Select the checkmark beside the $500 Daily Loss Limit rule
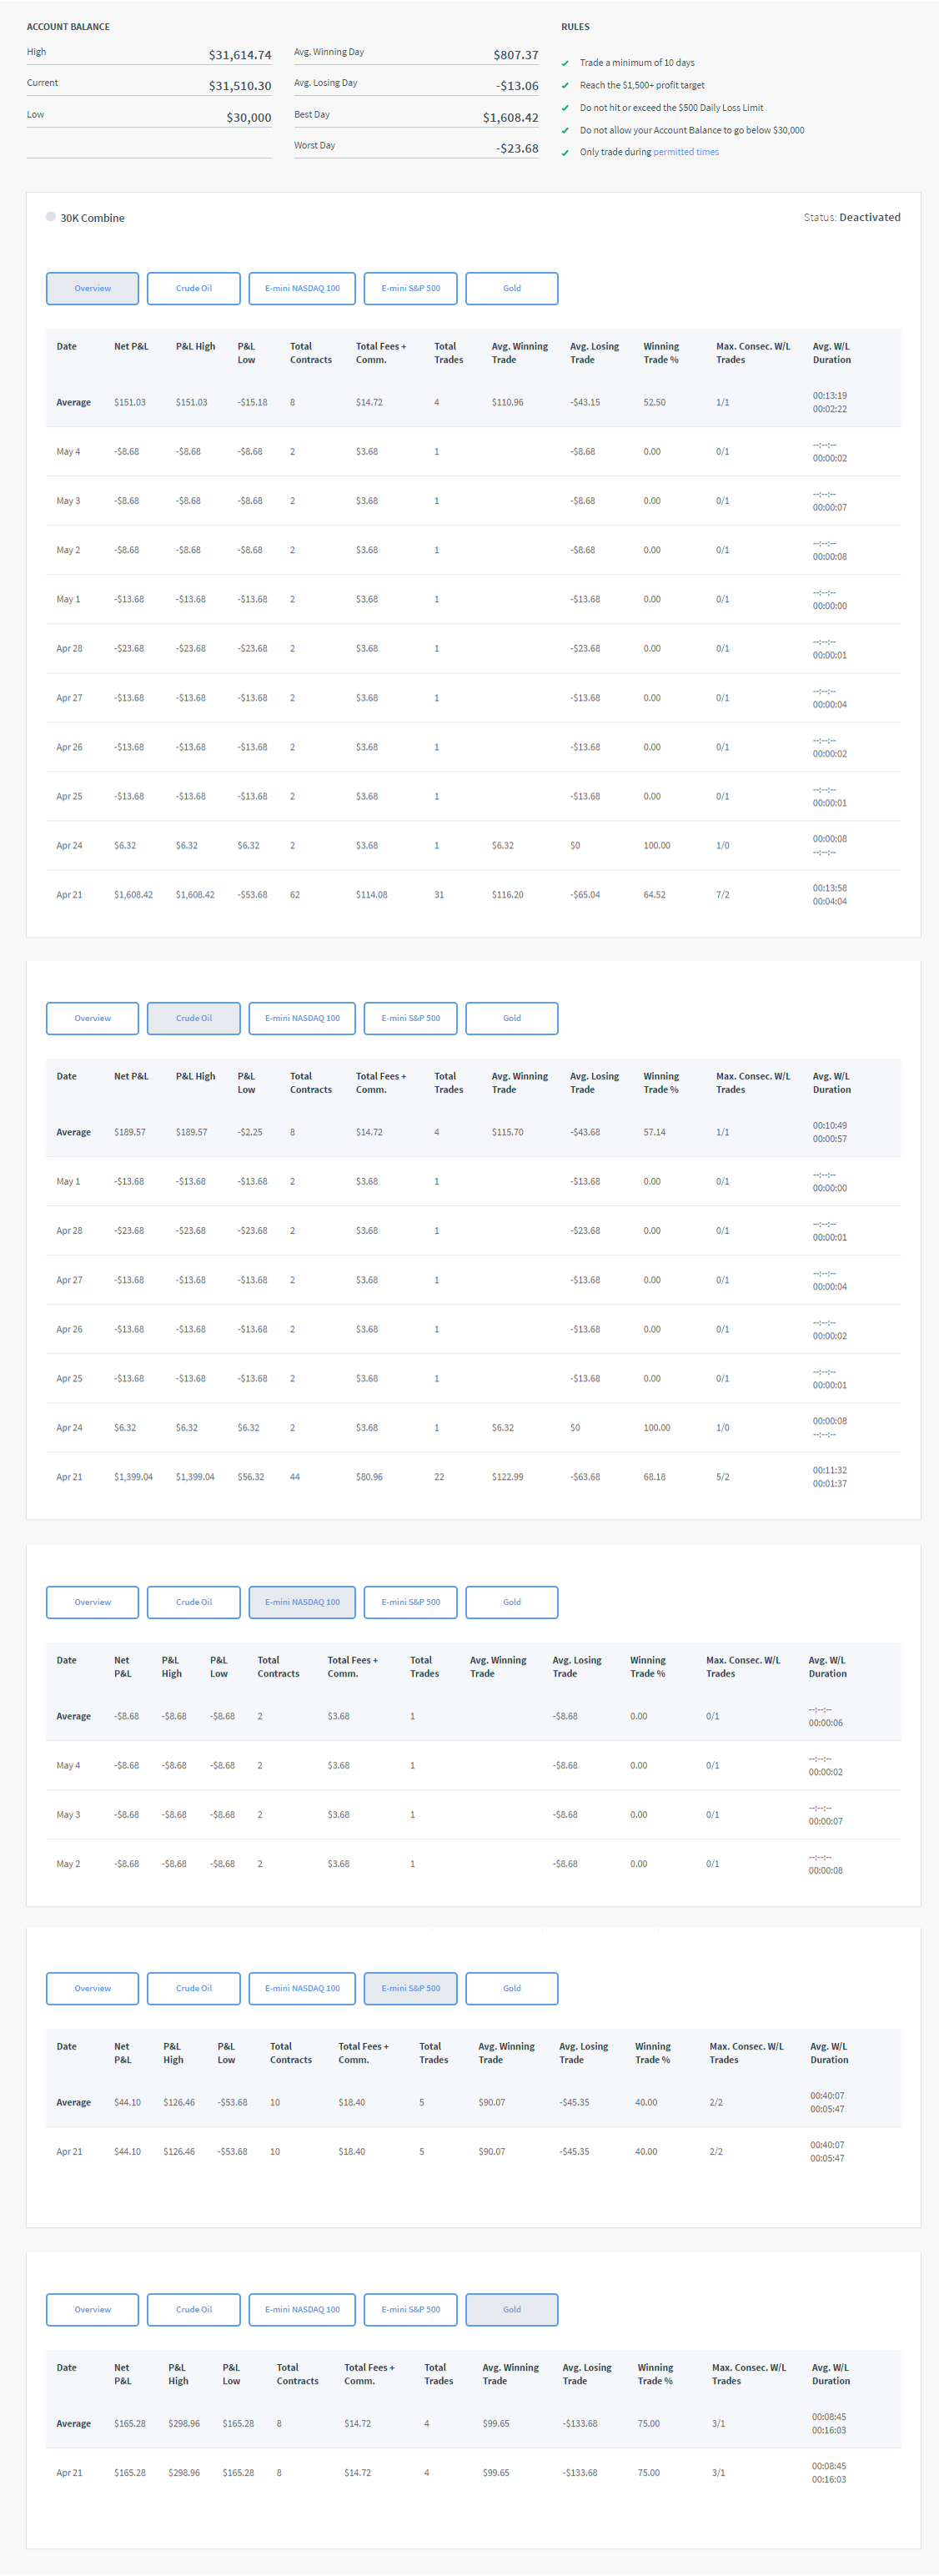Viewport: 939px width, 2576px height. [565, 108]
